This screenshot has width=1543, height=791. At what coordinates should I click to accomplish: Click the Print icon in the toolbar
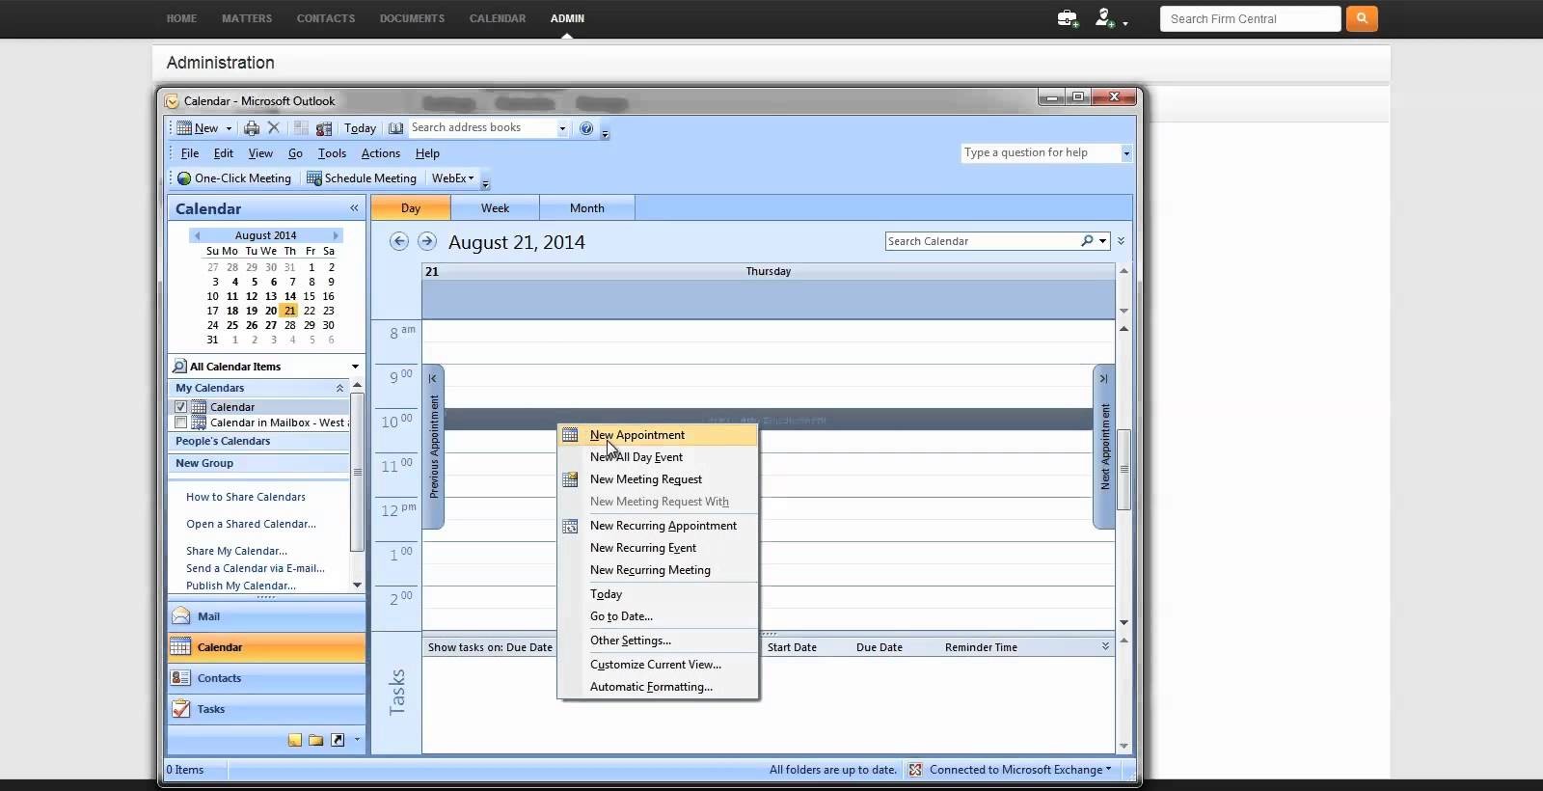252,128
